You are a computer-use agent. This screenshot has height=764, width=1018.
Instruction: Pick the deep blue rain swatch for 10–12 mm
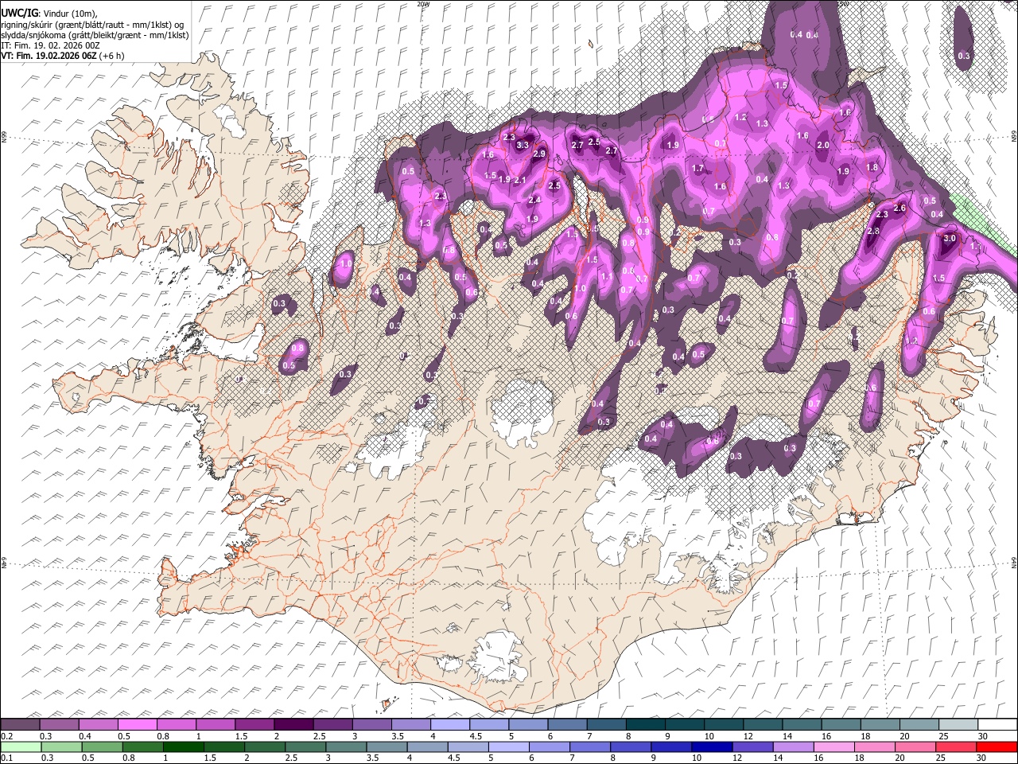712,746
